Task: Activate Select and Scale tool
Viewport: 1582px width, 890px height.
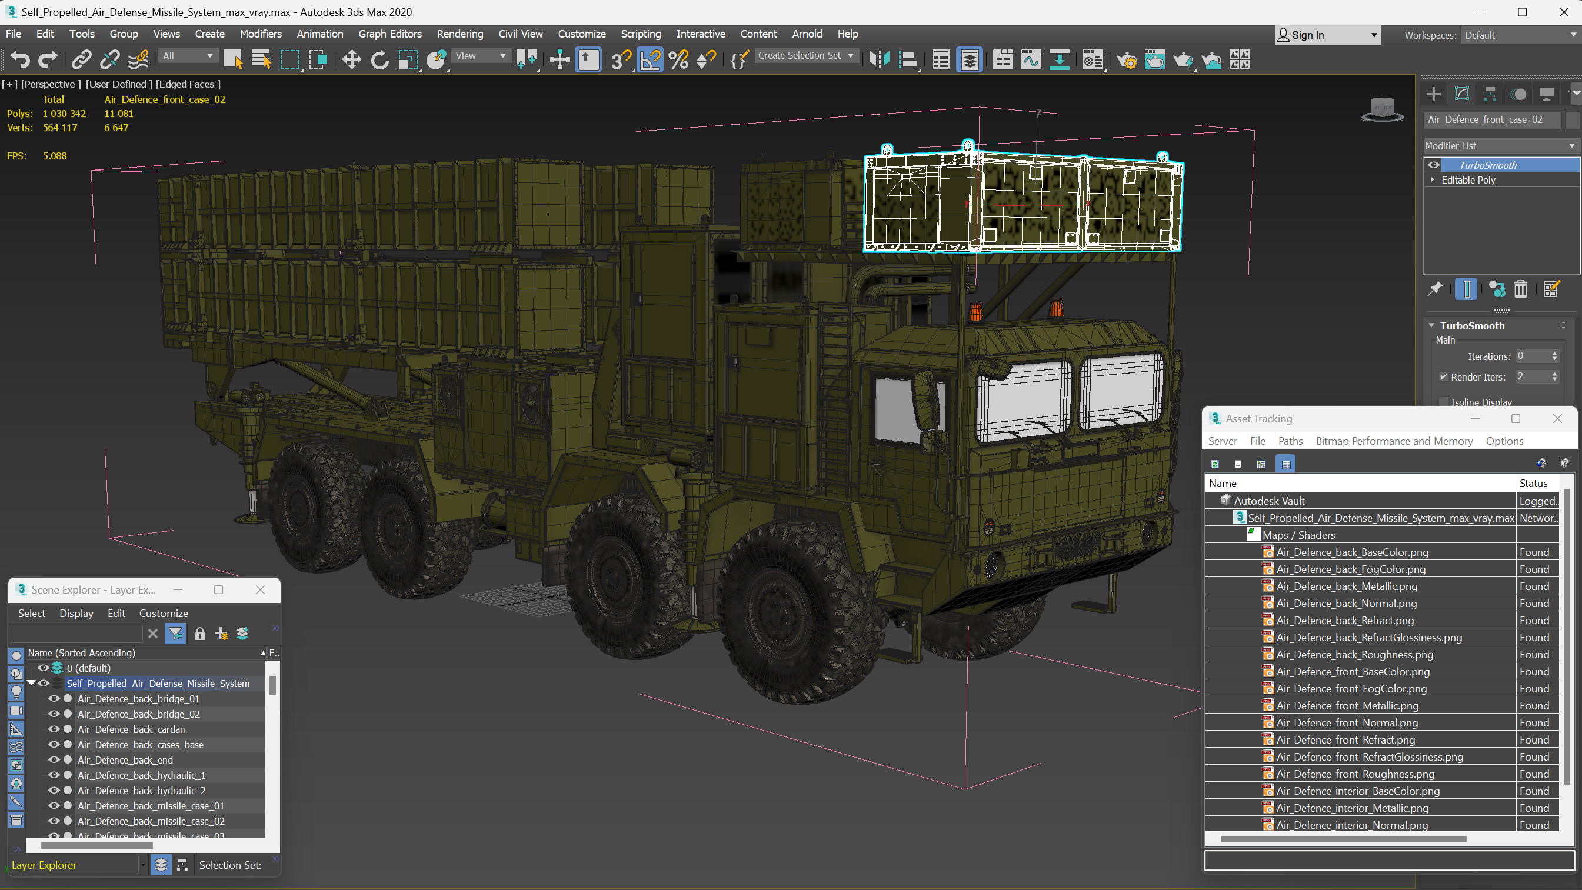Action: [x=408, y=59]
